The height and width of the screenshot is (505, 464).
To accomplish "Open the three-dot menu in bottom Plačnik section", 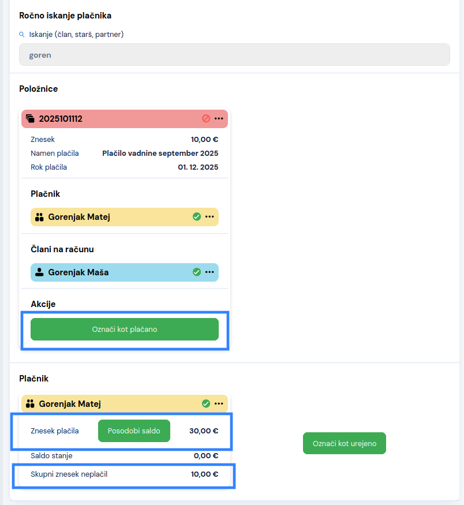I will (x=219, y=403).
